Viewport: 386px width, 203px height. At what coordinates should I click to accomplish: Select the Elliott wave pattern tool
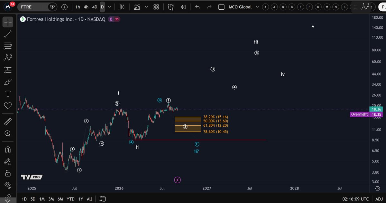[x=8, y=57]
